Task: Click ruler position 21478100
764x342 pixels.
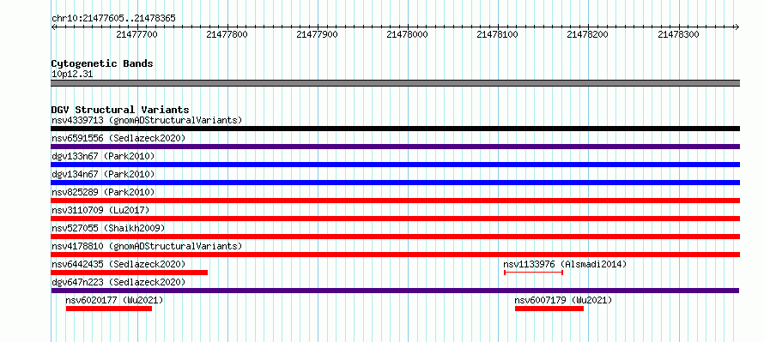Action: 498,34
